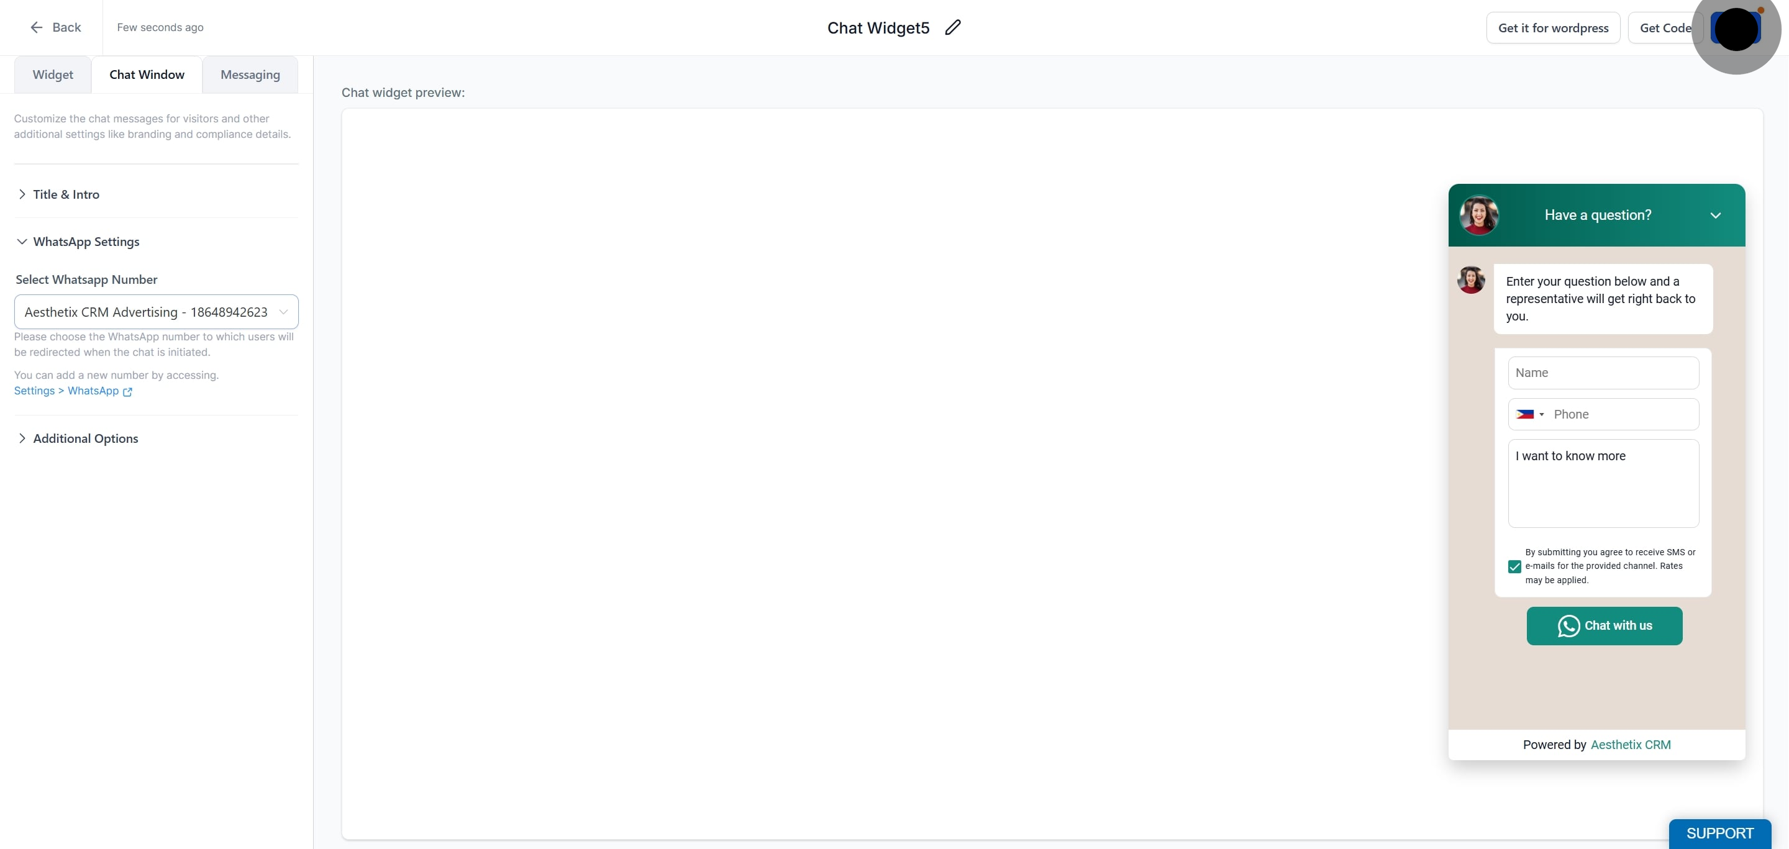The height and width of the screenshot is (849, 1789).
Task: Click the pencil icon to rename Chat Widget5
Action: point(953,27)
